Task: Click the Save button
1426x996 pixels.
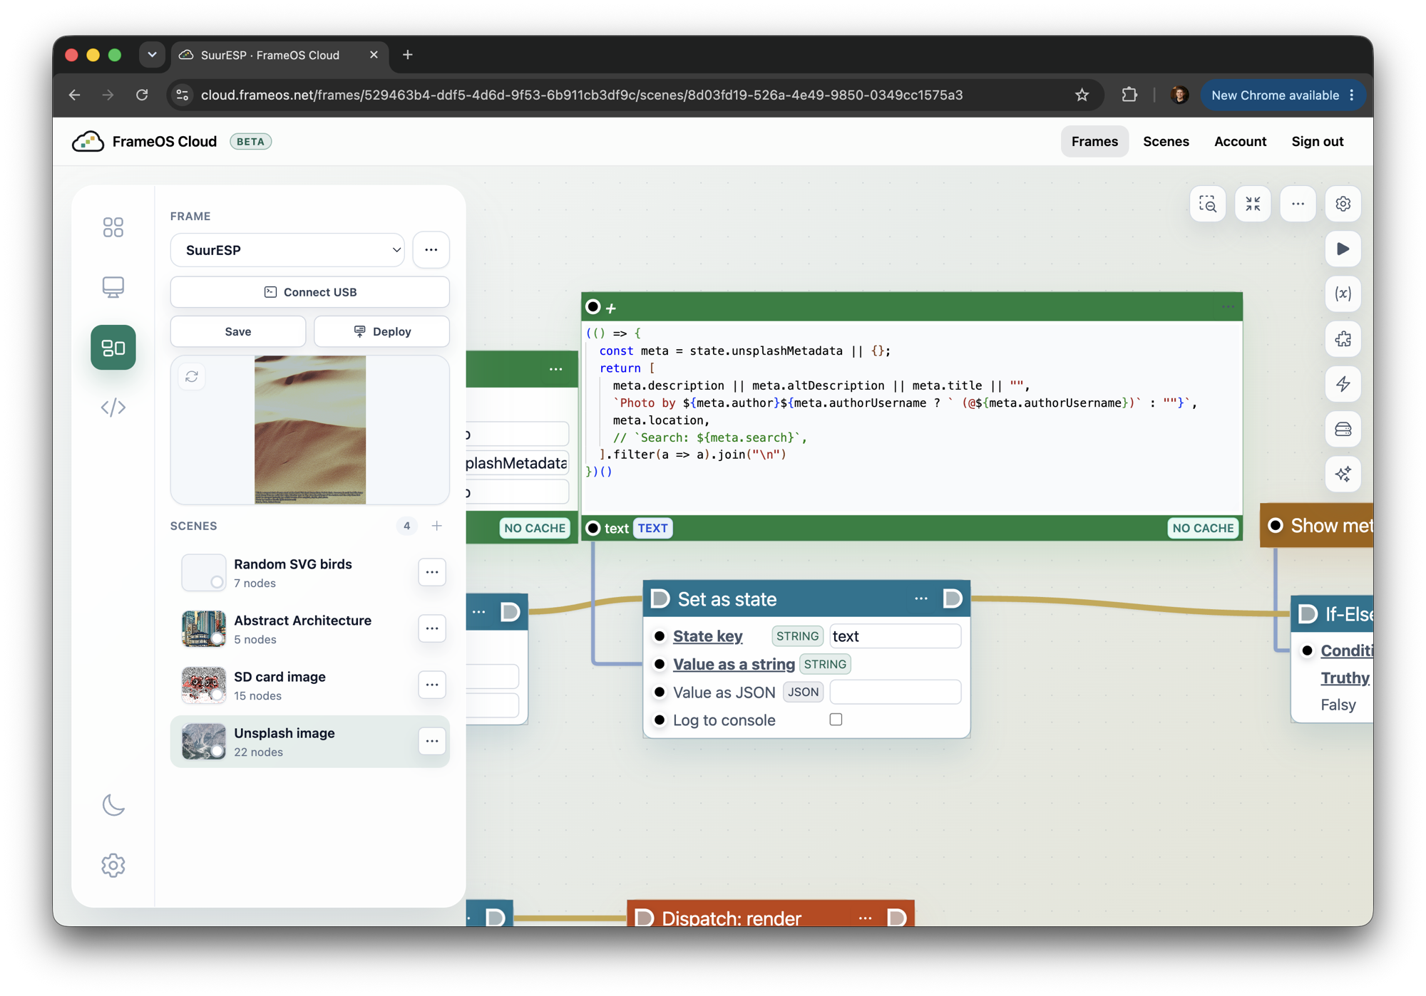Action: (x=238, y=331)
